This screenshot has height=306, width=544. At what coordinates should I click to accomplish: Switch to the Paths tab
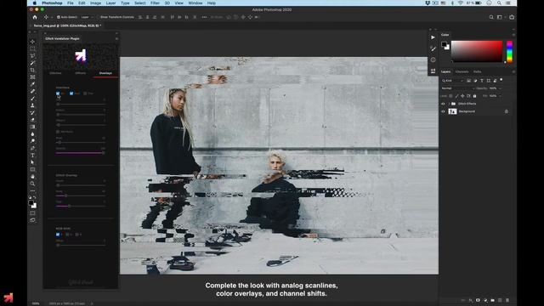pos(478,71)
